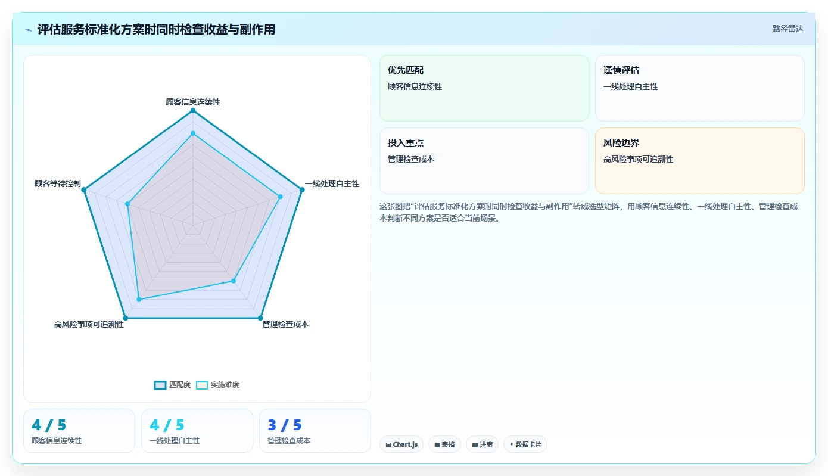
Task: Click the 顾客等待控制 radar axis label
Action: 58,183
